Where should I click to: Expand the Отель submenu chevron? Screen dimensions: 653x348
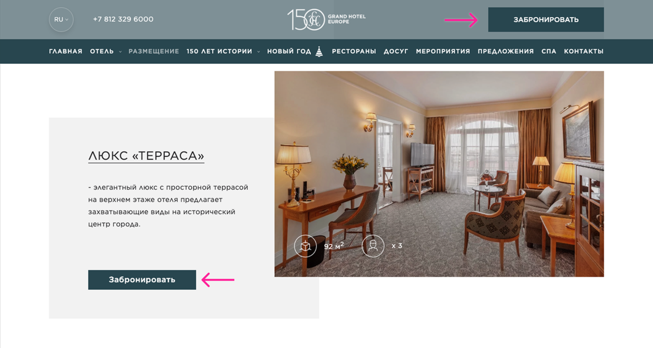(x=120, y=51)
